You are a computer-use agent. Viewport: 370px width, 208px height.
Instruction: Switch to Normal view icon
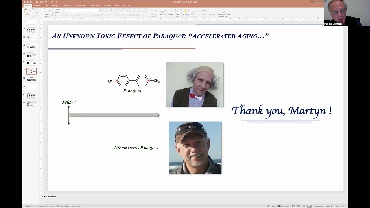point(293,206)
